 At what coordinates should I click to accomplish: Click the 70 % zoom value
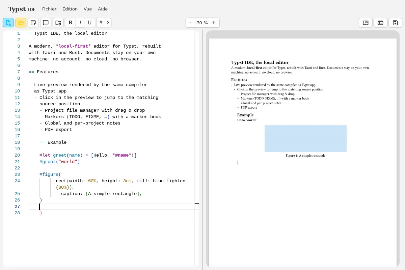pyautogui.click(x=202, y=23)
